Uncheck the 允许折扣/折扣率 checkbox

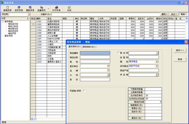[x=147, y=99]
